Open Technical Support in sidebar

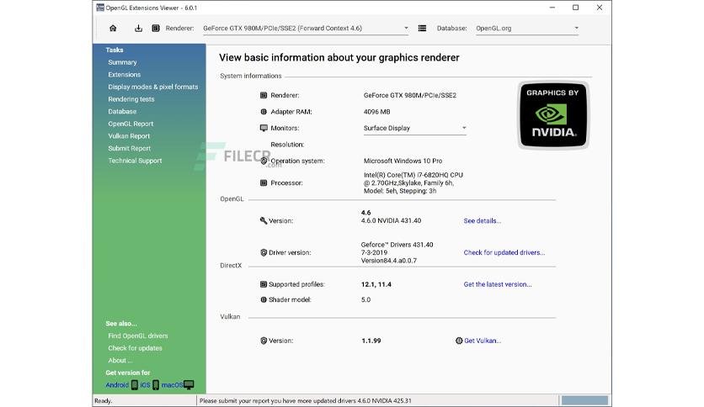tap(135, 161)
